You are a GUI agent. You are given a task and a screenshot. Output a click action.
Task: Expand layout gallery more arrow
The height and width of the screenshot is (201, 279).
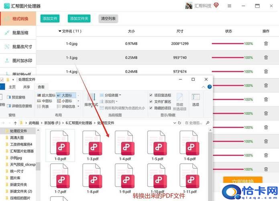click(x=78, y=107)
